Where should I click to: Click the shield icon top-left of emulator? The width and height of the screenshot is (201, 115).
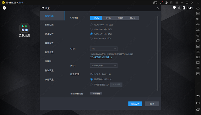click(x=4, y=8)
